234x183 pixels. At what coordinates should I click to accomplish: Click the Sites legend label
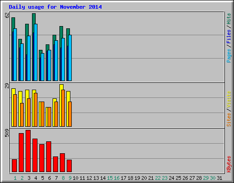click(229, 120)
